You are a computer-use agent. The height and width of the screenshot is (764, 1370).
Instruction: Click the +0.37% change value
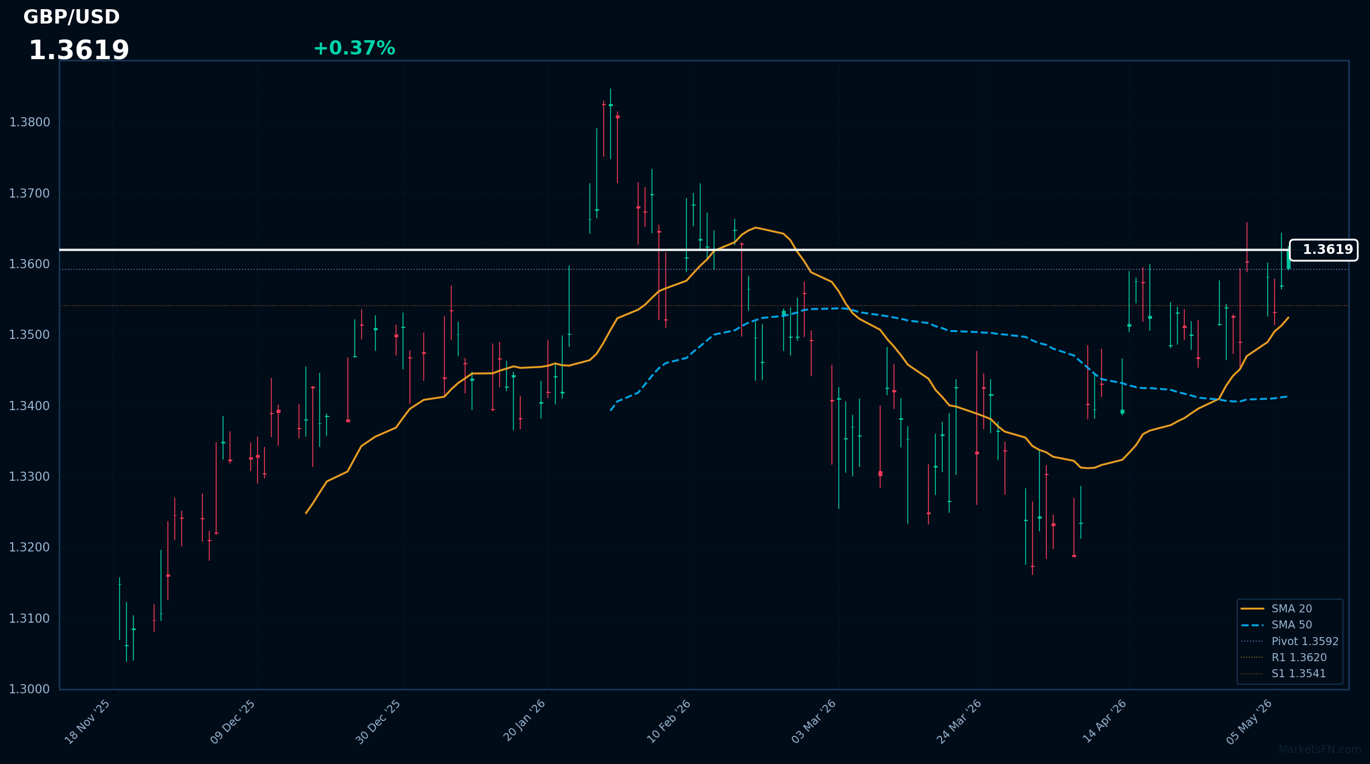[x=354, y=48]
